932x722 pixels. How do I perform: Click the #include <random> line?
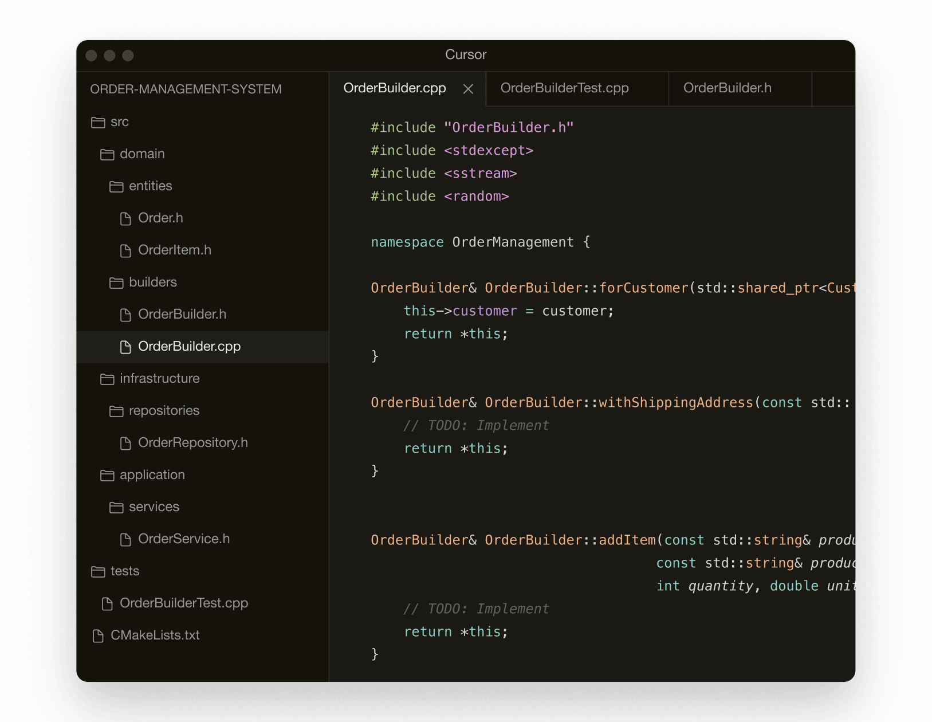click(x=440, y=196)
